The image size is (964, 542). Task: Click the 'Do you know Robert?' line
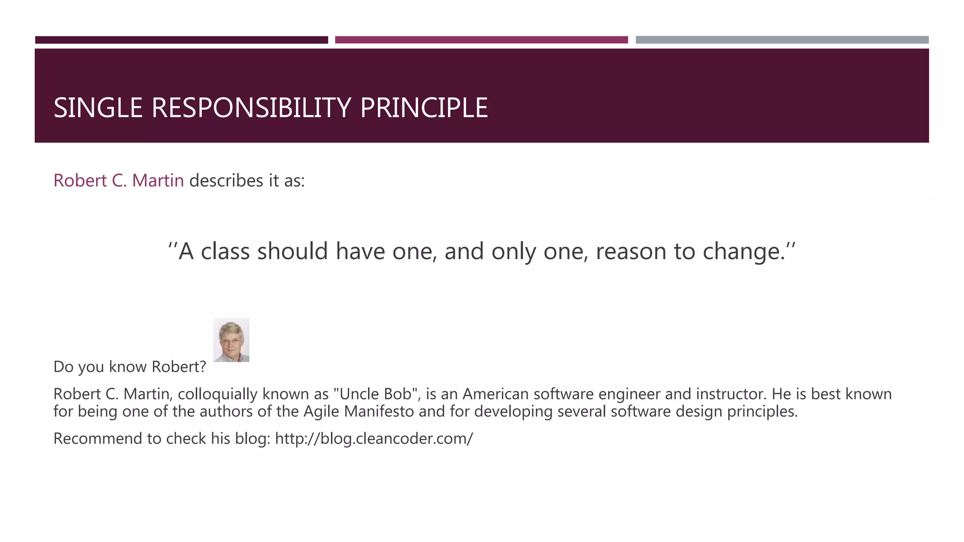[130, 367]
